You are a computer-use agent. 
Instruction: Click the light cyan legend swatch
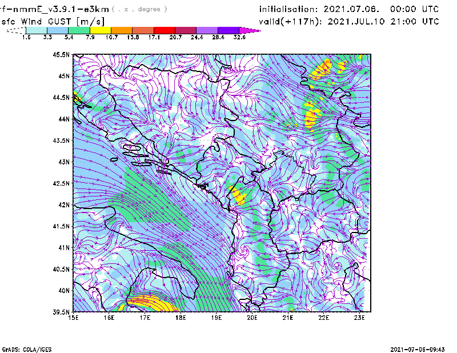point(37,30)
